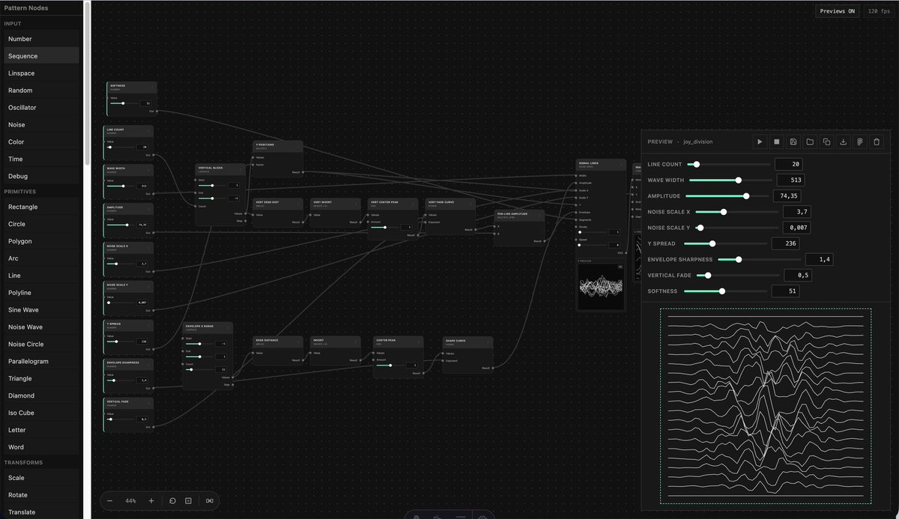Select Debug node type in sidebar
The height and width of the screenshot is (519, 899).
point(41,176)
